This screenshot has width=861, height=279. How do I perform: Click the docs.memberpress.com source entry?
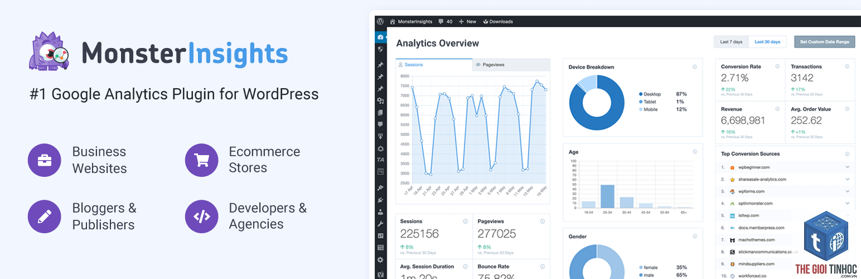point(761,228)
